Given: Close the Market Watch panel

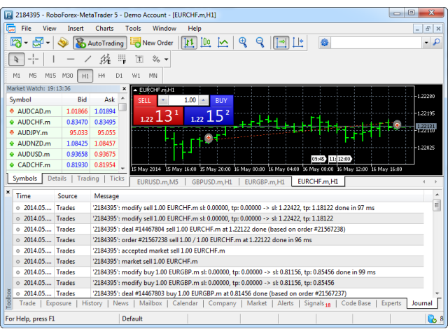Looking at the screenshot, I should click(x=125, y=89).
